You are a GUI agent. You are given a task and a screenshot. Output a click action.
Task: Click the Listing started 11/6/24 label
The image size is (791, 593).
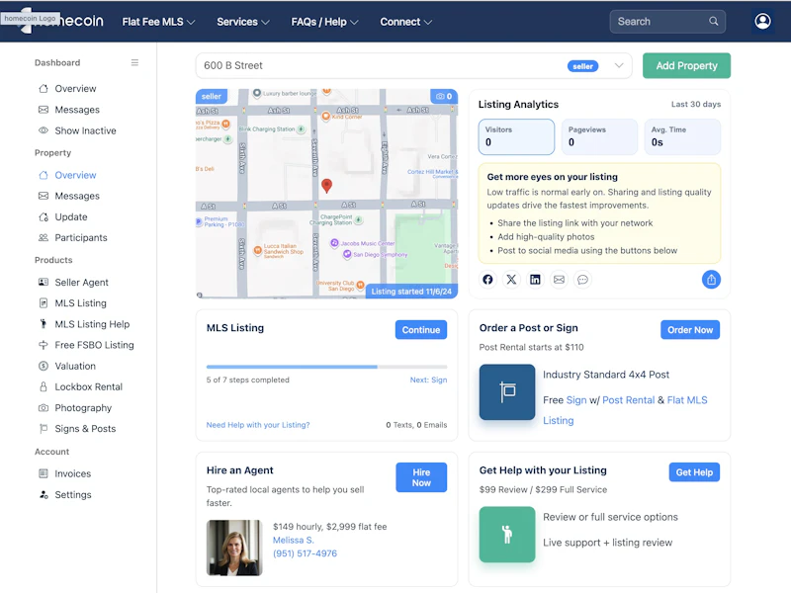411,292
